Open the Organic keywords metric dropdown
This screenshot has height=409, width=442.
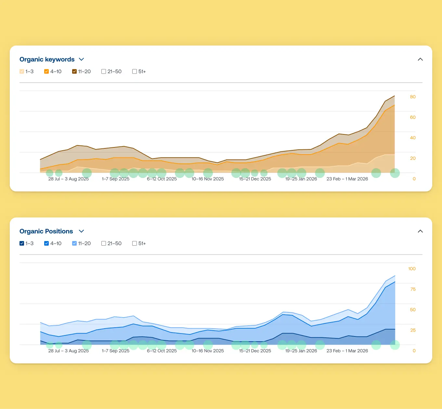coord(81,59)
